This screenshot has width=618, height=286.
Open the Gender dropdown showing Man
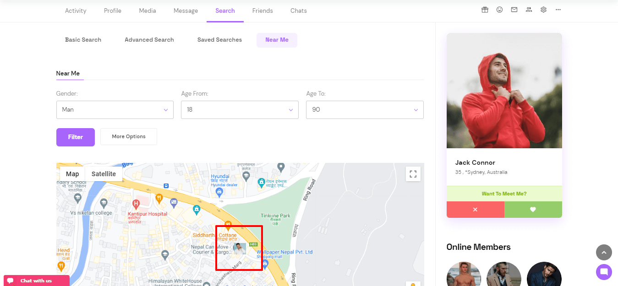(115, 110)
